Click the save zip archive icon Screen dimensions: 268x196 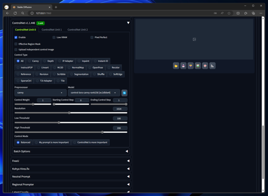(x=191, y=66)
